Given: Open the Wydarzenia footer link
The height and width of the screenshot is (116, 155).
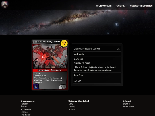Looking at the screenshot, I should [x=26, y=109].
